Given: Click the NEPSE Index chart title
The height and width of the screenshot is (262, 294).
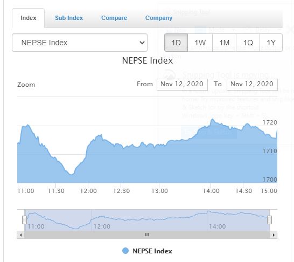Looking at the screenshot, I should [148, 60].
